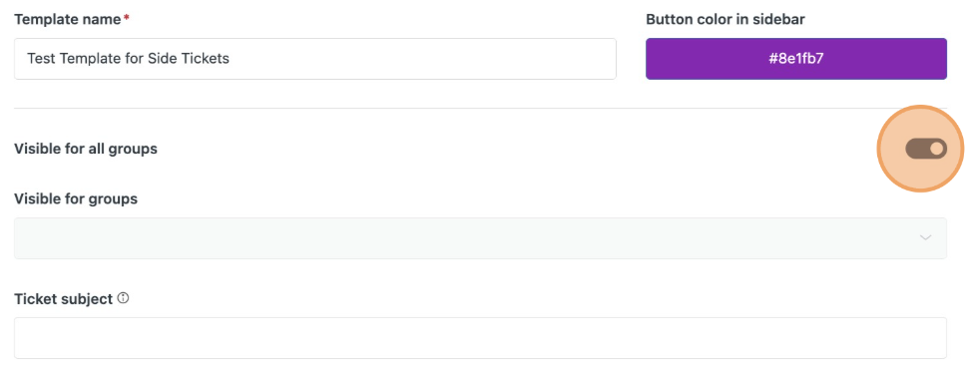Click the chevron arrow in Visible for groups
Image resolution: width=971 pixels, height=377 pixels.
point(926,237)
